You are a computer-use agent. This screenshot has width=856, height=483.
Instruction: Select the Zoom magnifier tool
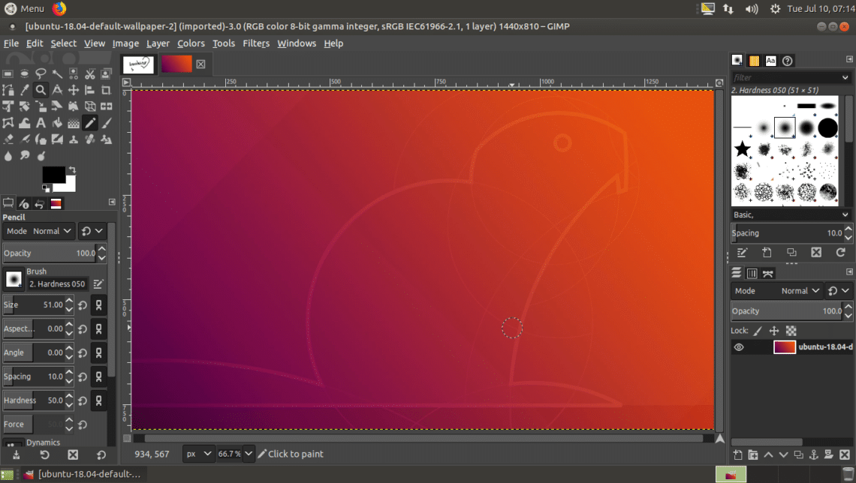[x=41, y=90]
